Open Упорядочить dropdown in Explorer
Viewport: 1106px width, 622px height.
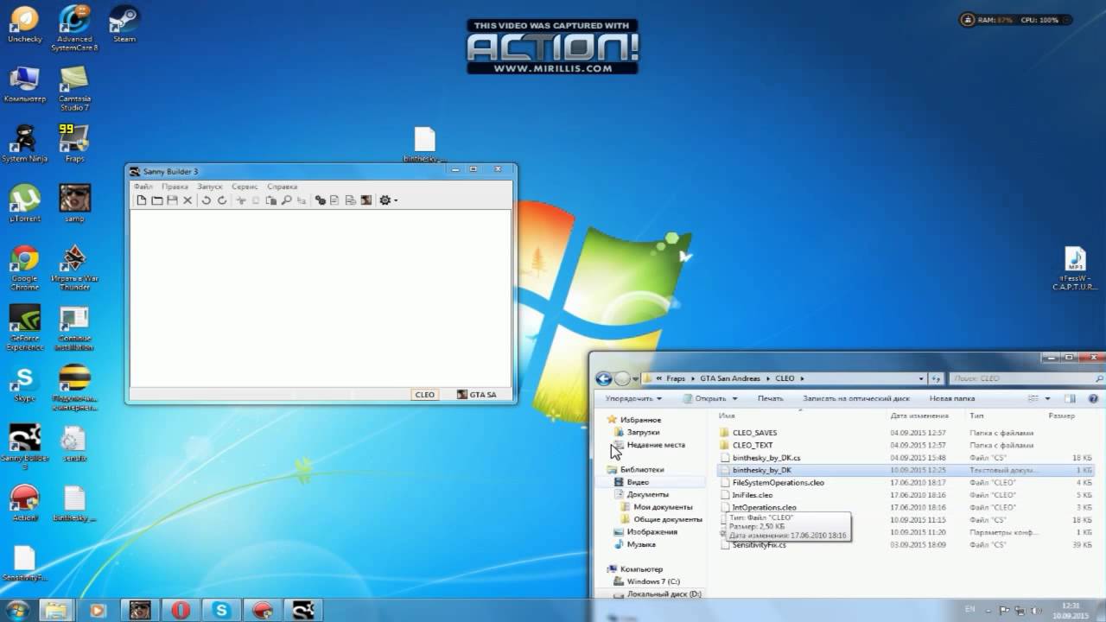point(633,399)
